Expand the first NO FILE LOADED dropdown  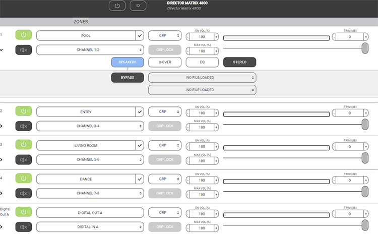(202, 78)
